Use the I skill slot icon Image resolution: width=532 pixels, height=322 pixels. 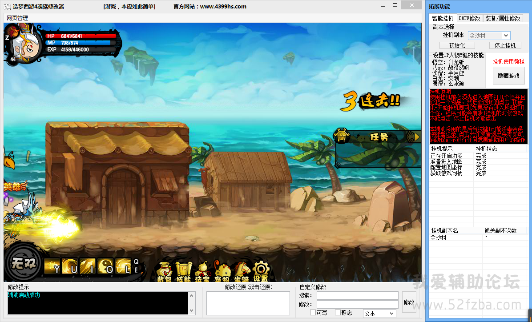coord(88,266)
